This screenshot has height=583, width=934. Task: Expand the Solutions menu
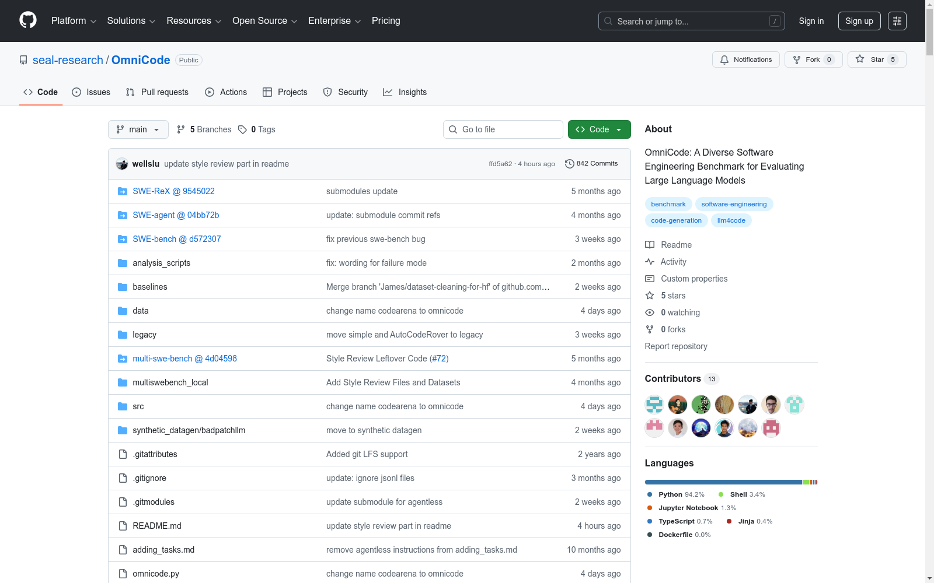pos(131,21)
